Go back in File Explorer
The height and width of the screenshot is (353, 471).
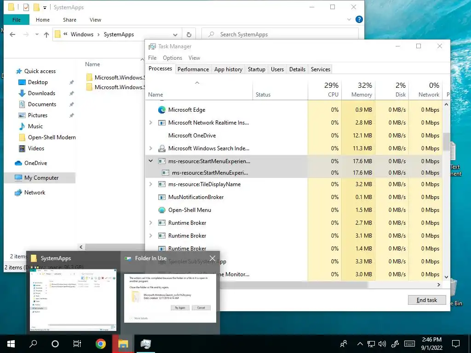[x=12, y=34]
